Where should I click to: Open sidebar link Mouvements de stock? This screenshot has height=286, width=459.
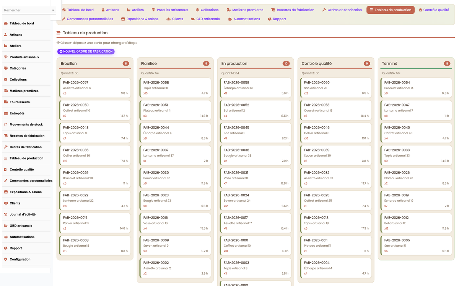coord(26,125)
